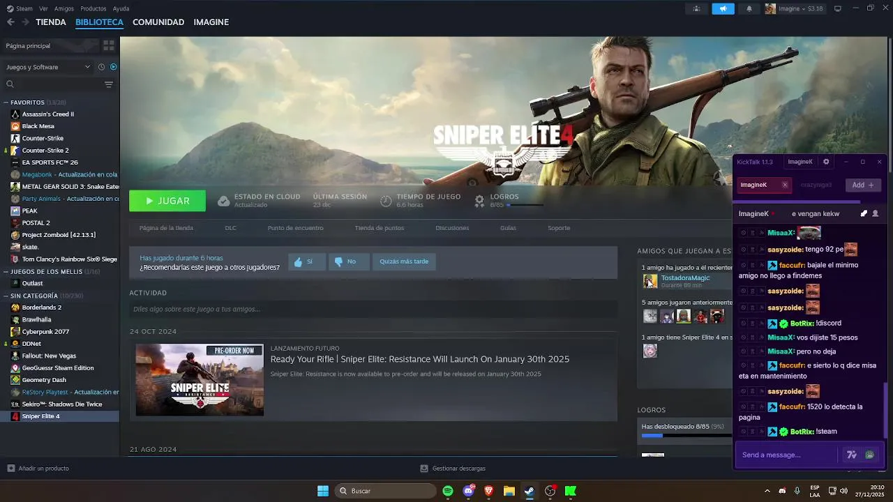Open Discord from the taskbar
The height and width of the screenshot is (502, 893).
coord(469,491)
